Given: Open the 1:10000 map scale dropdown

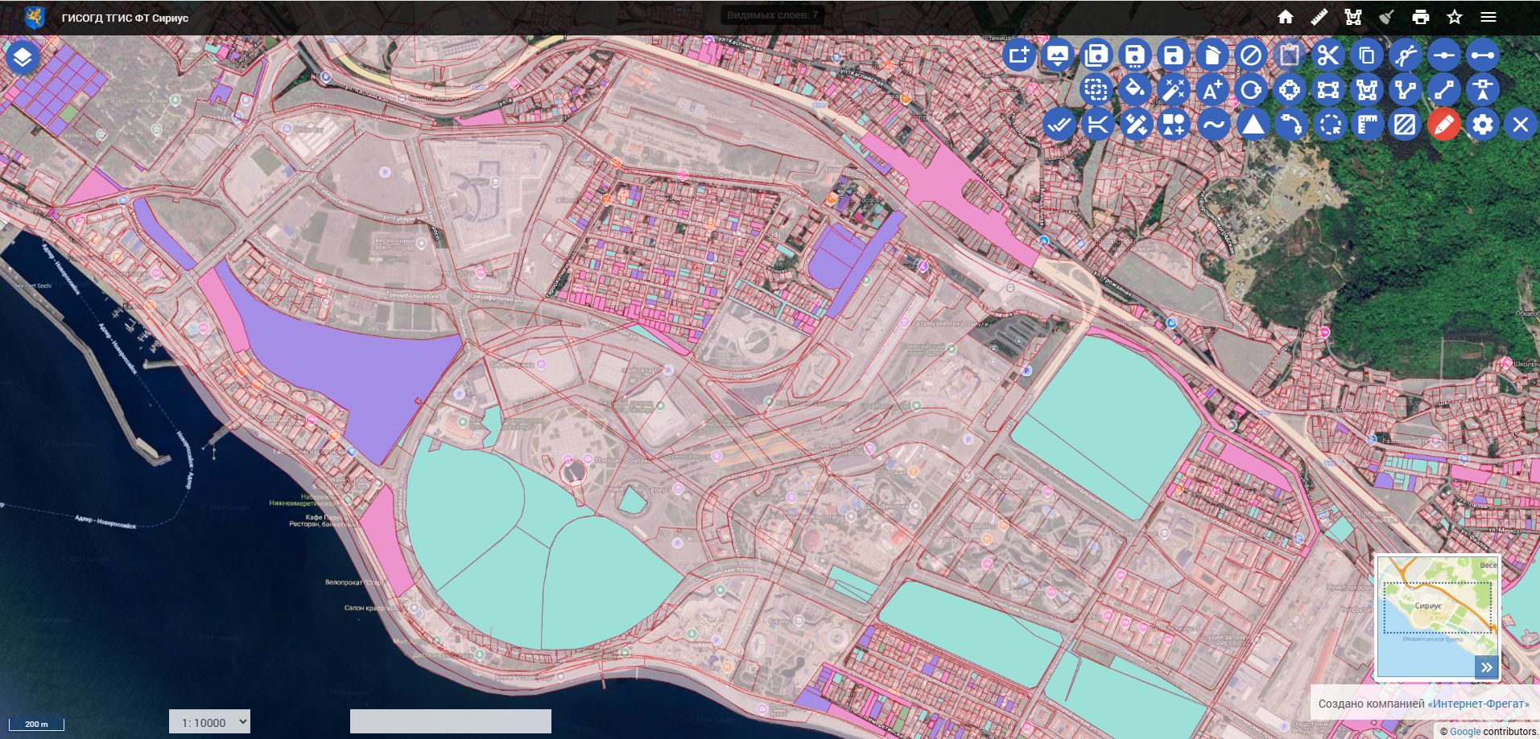Looking at the screenshot, I should click(x=209, y=722).
